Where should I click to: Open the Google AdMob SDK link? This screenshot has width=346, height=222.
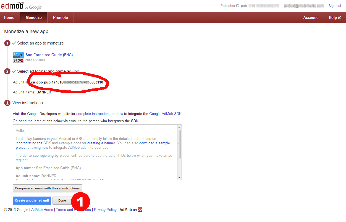(x=166, y=114)
